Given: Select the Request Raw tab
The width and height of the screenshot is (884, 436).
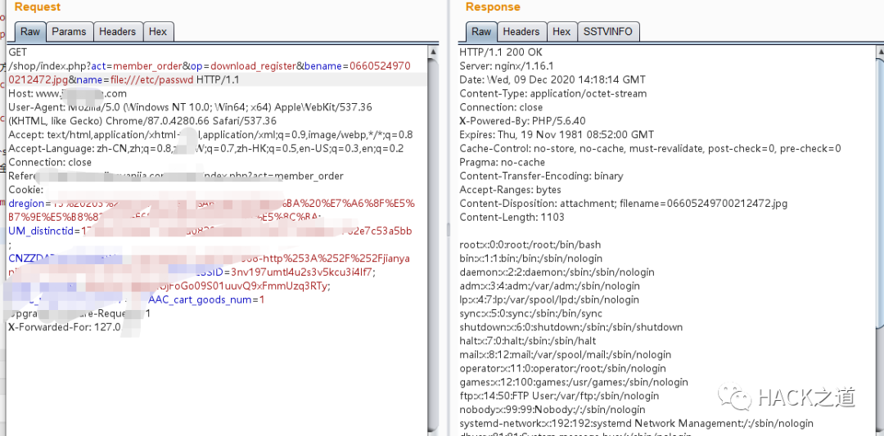Looking at the screenshot, I should coord(30,32).
